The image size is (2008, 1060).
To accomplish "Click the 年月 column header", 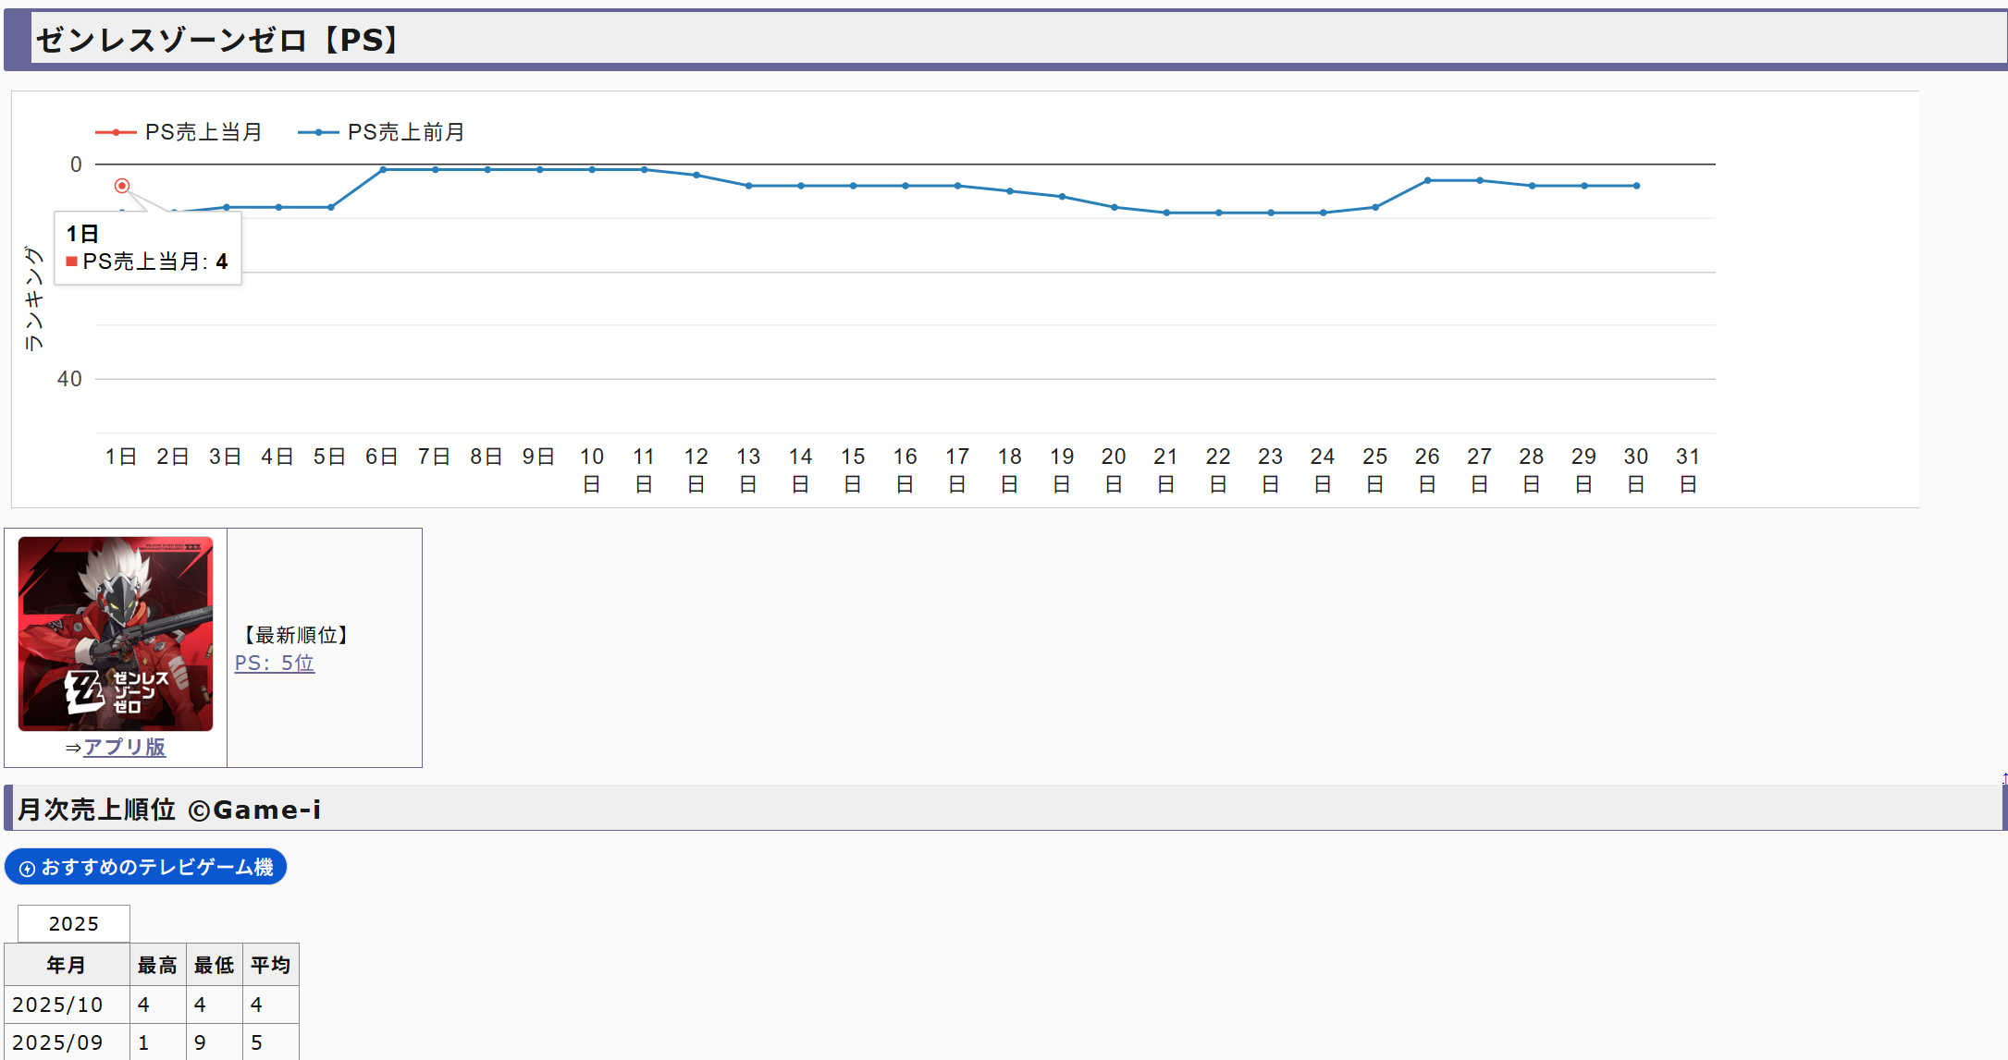I will click(x=67, y=965).
